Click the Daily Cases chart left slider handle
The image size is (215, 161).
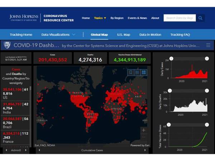tap(171, 59)
